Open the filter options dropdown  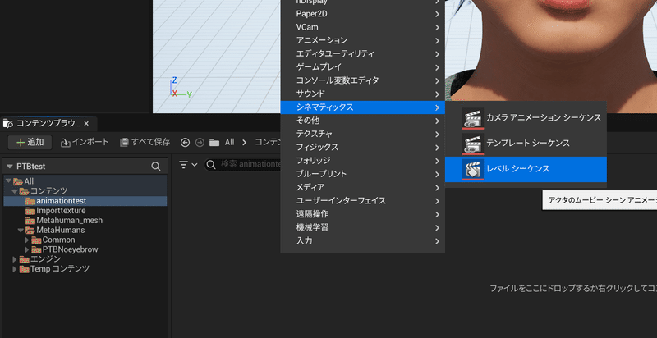[x=189, y=165]
